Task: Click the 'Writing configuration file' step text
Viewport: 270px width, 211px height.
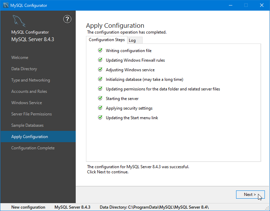Action: 128,51
